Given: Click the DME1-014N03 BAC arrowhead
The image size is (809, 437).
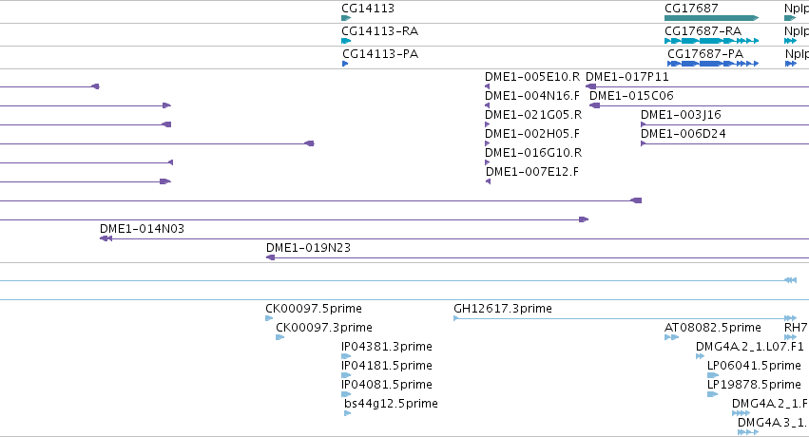Looking at the screenshot, I should (x=106, y=238).
